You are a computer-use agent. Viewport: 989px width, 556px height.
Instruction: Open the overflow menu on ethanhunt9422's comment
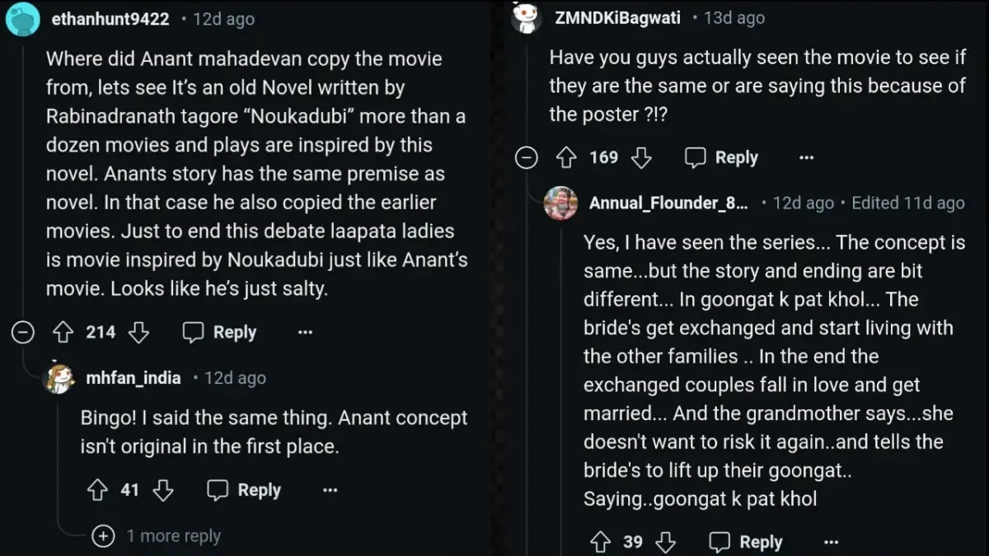click(x=305, y=332)
